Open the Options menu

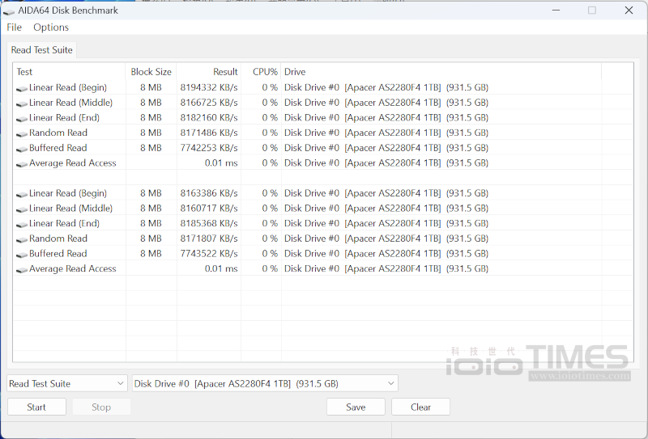[x=51, y=27]
